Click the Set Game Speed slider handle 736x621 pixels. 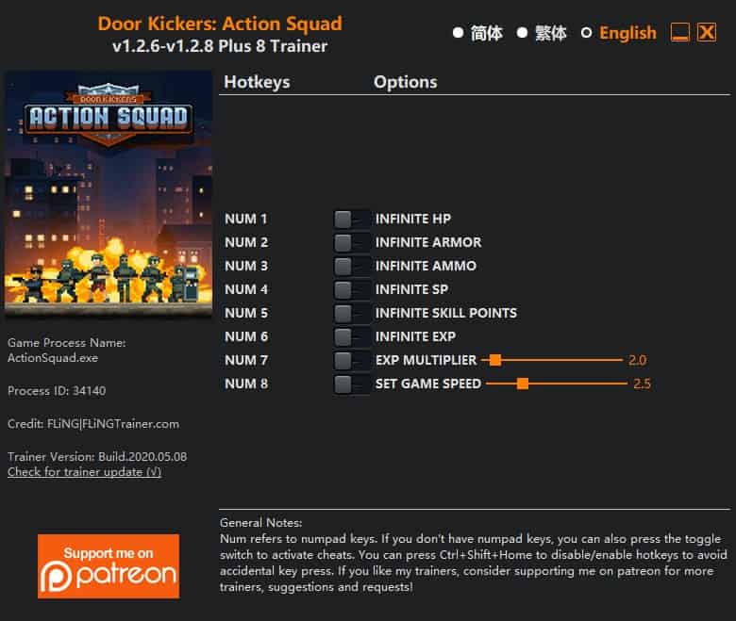click(523, 384)
